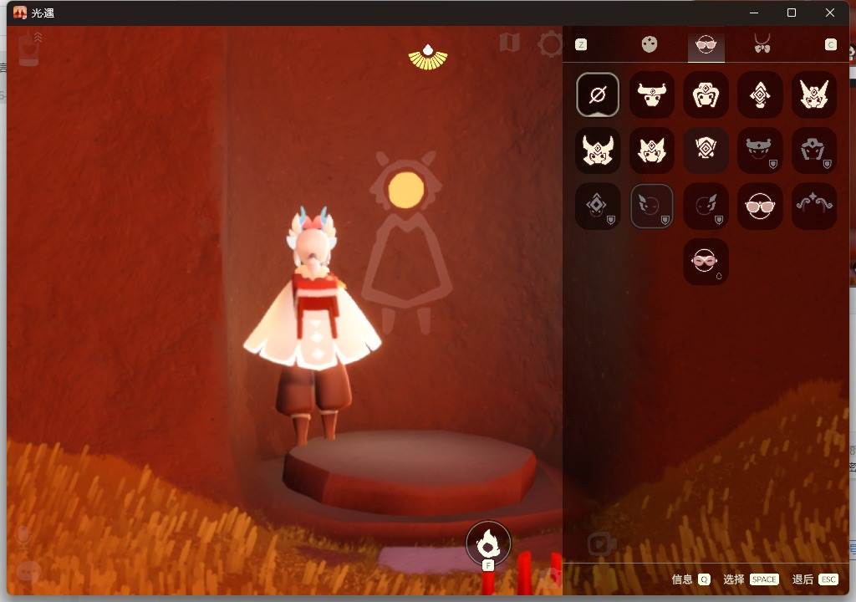
Task: Go to previous category with Z key icon
Action: (581, 45)
